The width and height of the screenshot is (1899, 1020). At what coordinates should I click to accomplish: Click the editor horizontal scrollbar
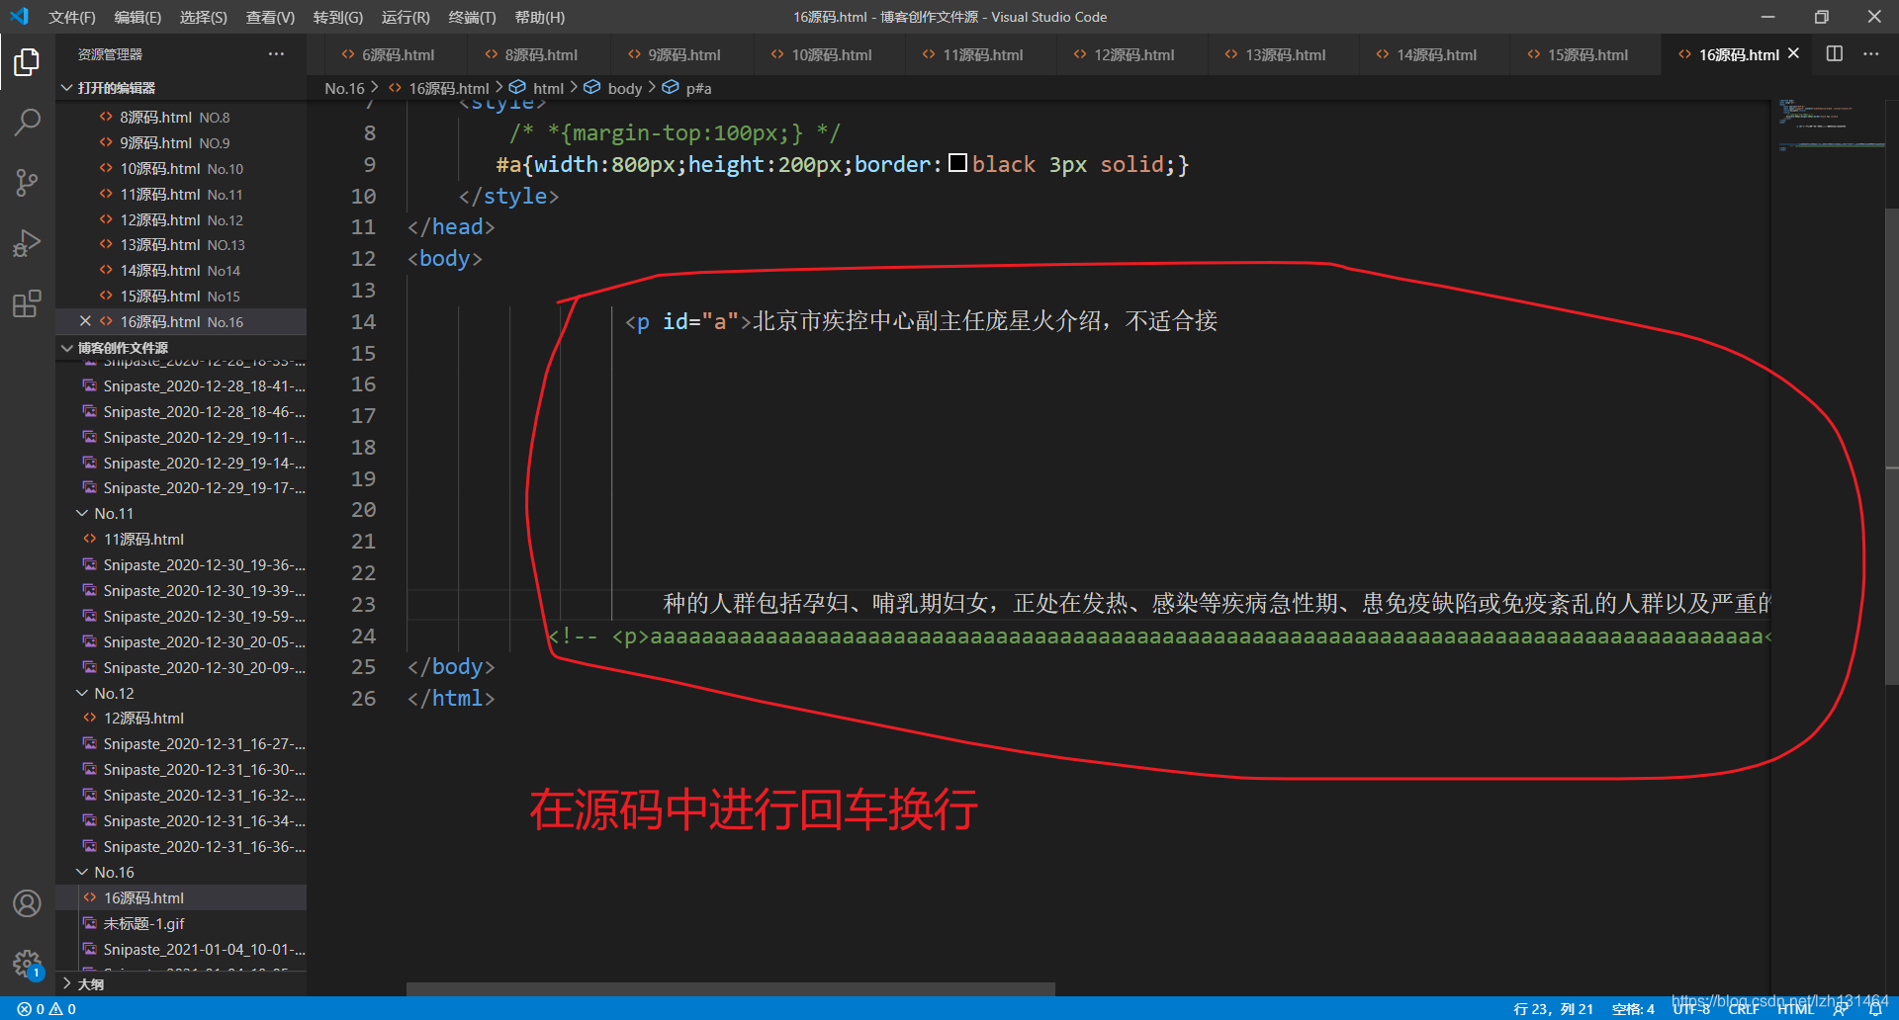point(731,989)
